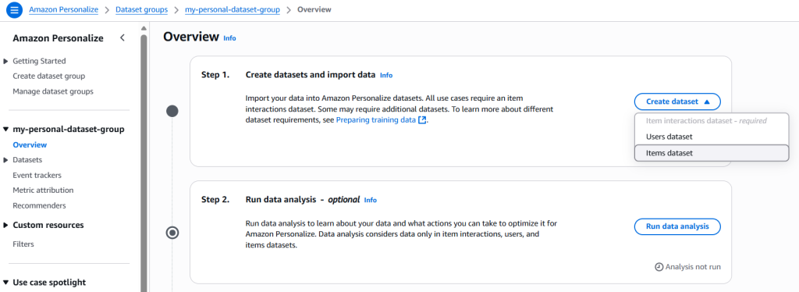Open the hamburger navigation menu icon

pos(14,9)
